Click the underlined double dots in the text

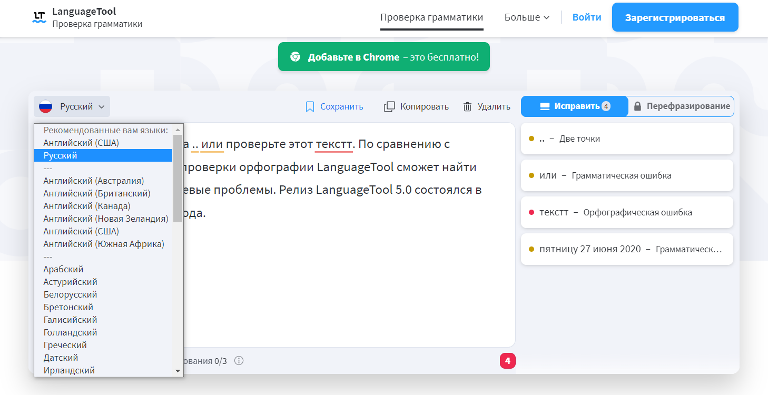pos(195,145)
